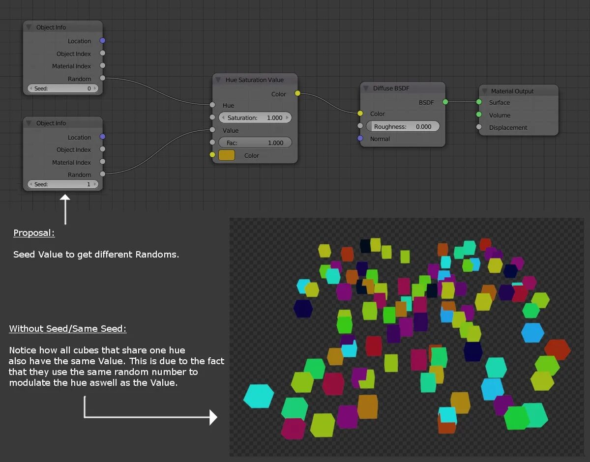Collapse the Diffuse BSDF node triangle
The width and height of the screenshot is (590, 462).
[366, 88]
